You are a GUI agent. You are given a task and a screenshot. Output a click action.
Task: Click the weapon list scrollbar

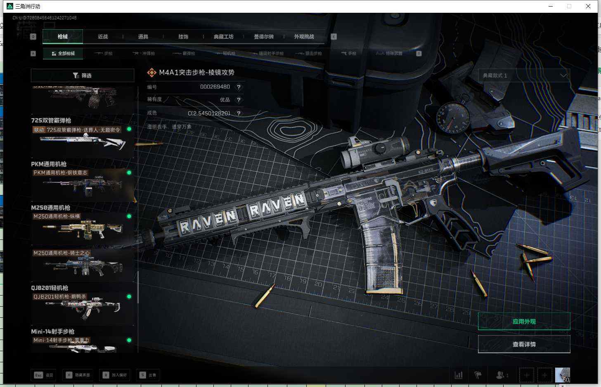pos(138,287)
